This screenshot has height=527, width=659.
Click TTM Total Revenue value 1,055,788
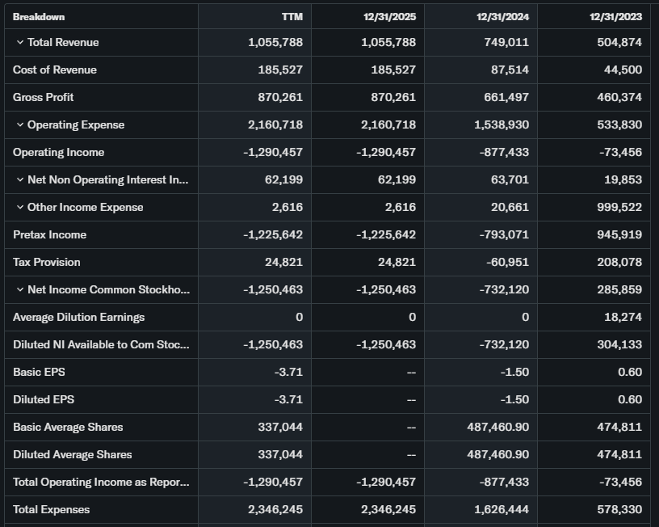pyautogui.click(x=275, y=42)
